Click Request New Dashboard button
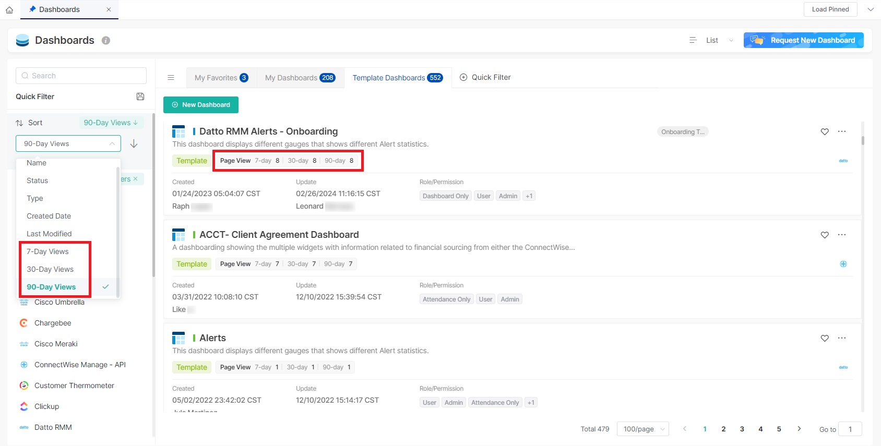 pyautogui.click(x=803, y=40)
